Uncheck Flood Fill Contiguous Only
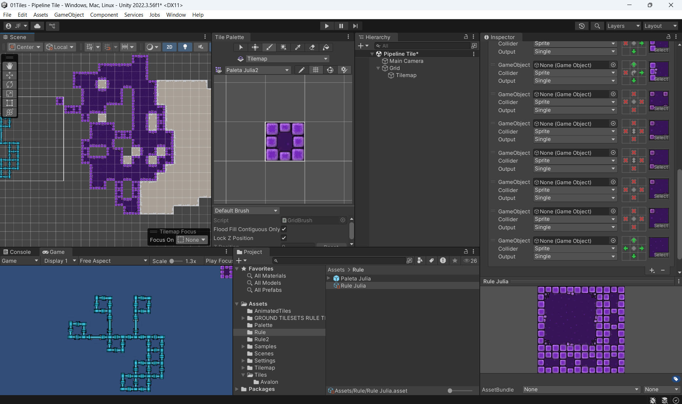 click(x=284, y=229)
